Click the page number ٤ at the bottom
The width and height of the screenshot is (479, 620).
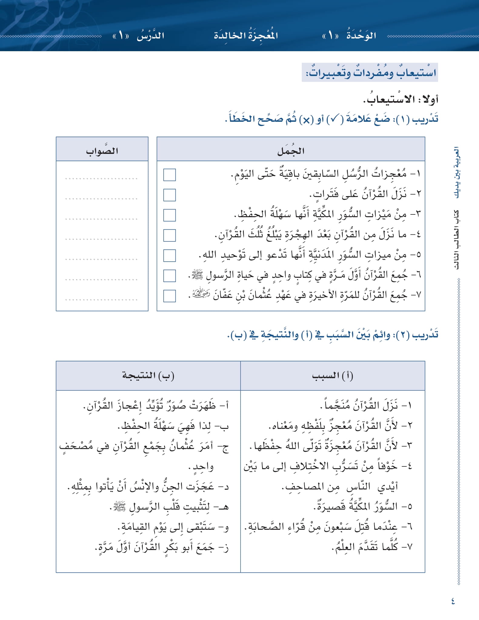coord(453,601)
